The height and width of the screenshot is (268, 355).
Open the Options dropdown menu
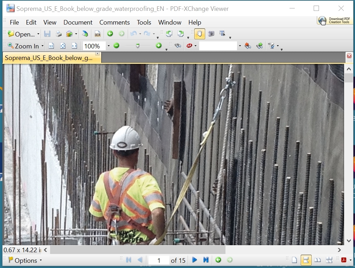point(25,260)
